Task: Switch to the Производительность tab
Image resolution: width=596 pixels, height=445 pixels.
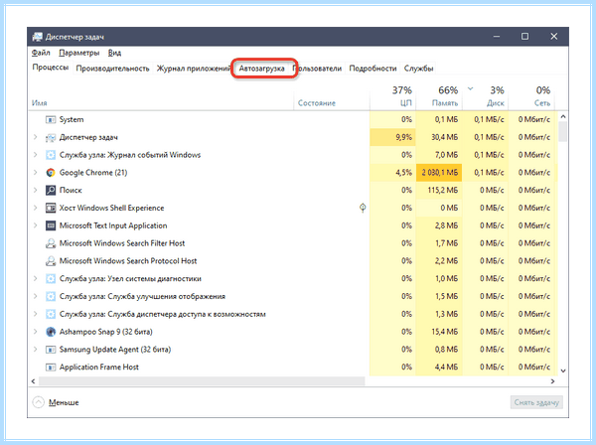Action: pyautogui.click(x=112, y=69)
